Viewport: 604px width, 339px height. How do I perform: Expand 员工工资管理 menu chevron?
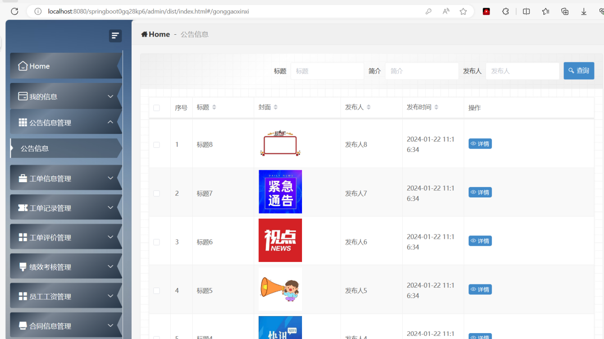click(110, 296)
